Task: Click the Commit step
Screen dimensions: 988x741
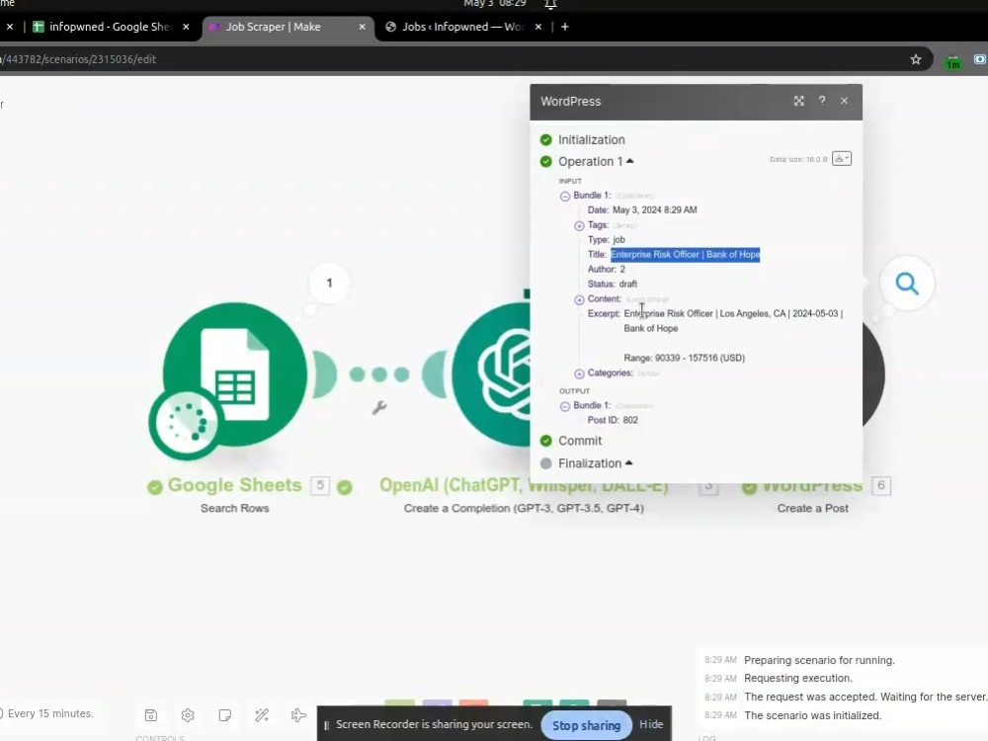Action: coord(580,441)
